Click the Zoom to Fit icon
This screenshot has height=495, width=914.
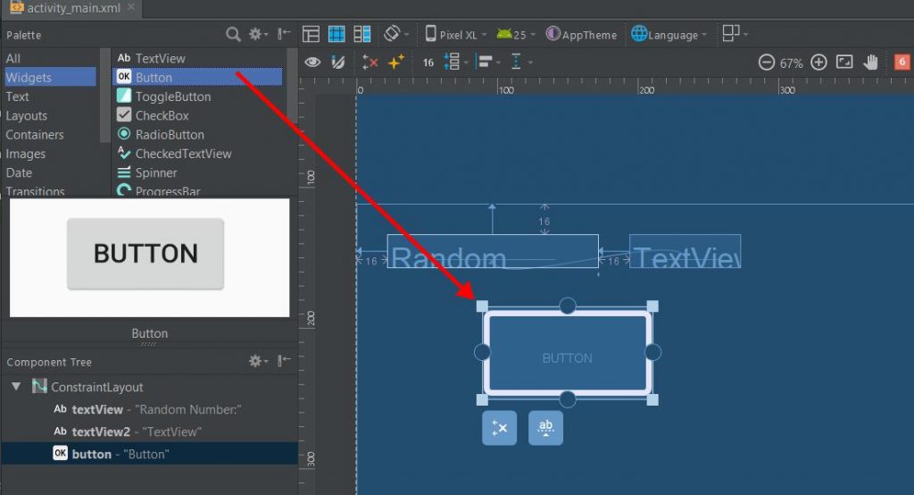(844, 63)
